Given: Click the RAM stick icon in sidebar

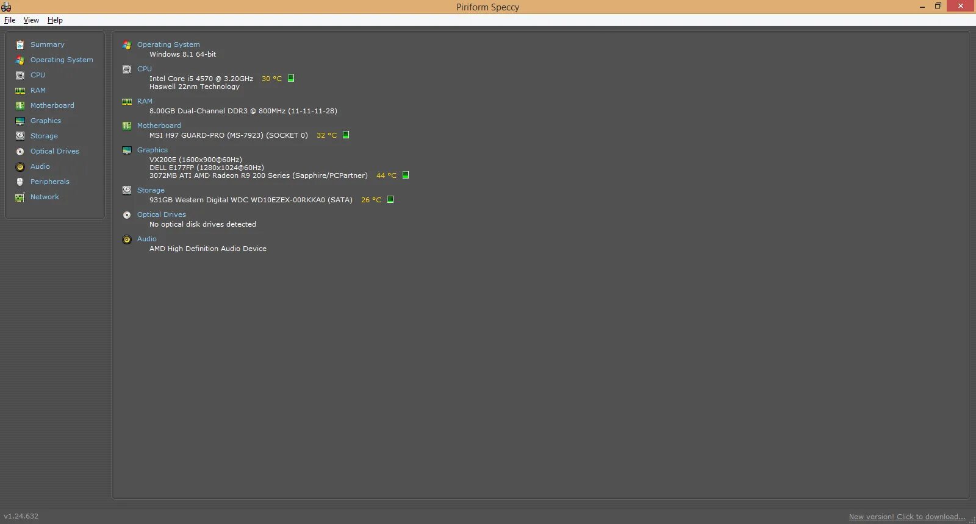Looking at the screenshot, I should (20, 90).
